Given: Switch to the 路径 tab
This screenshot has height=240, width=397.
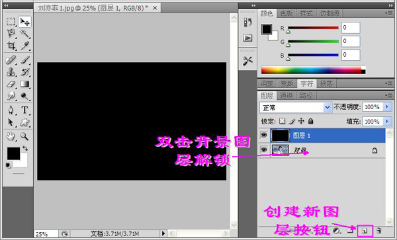Looking at the screenshot, I should click(306, 96).
